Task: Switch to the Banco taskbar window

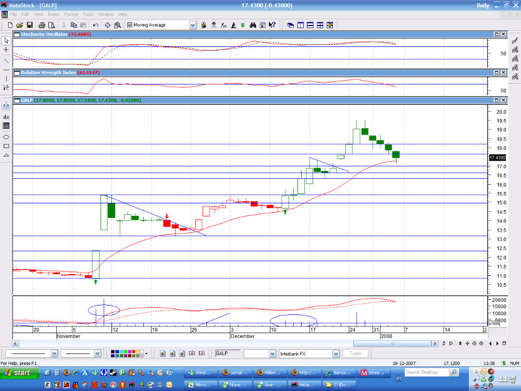Action: [339, 373]
